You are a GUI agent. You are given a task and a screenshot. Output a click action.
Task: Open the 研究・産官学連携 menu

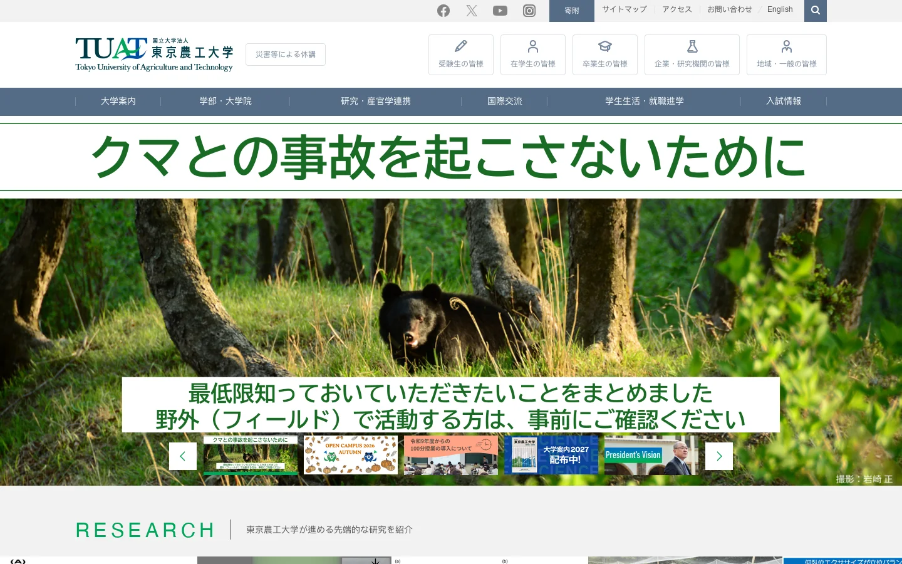click(376, 101)
